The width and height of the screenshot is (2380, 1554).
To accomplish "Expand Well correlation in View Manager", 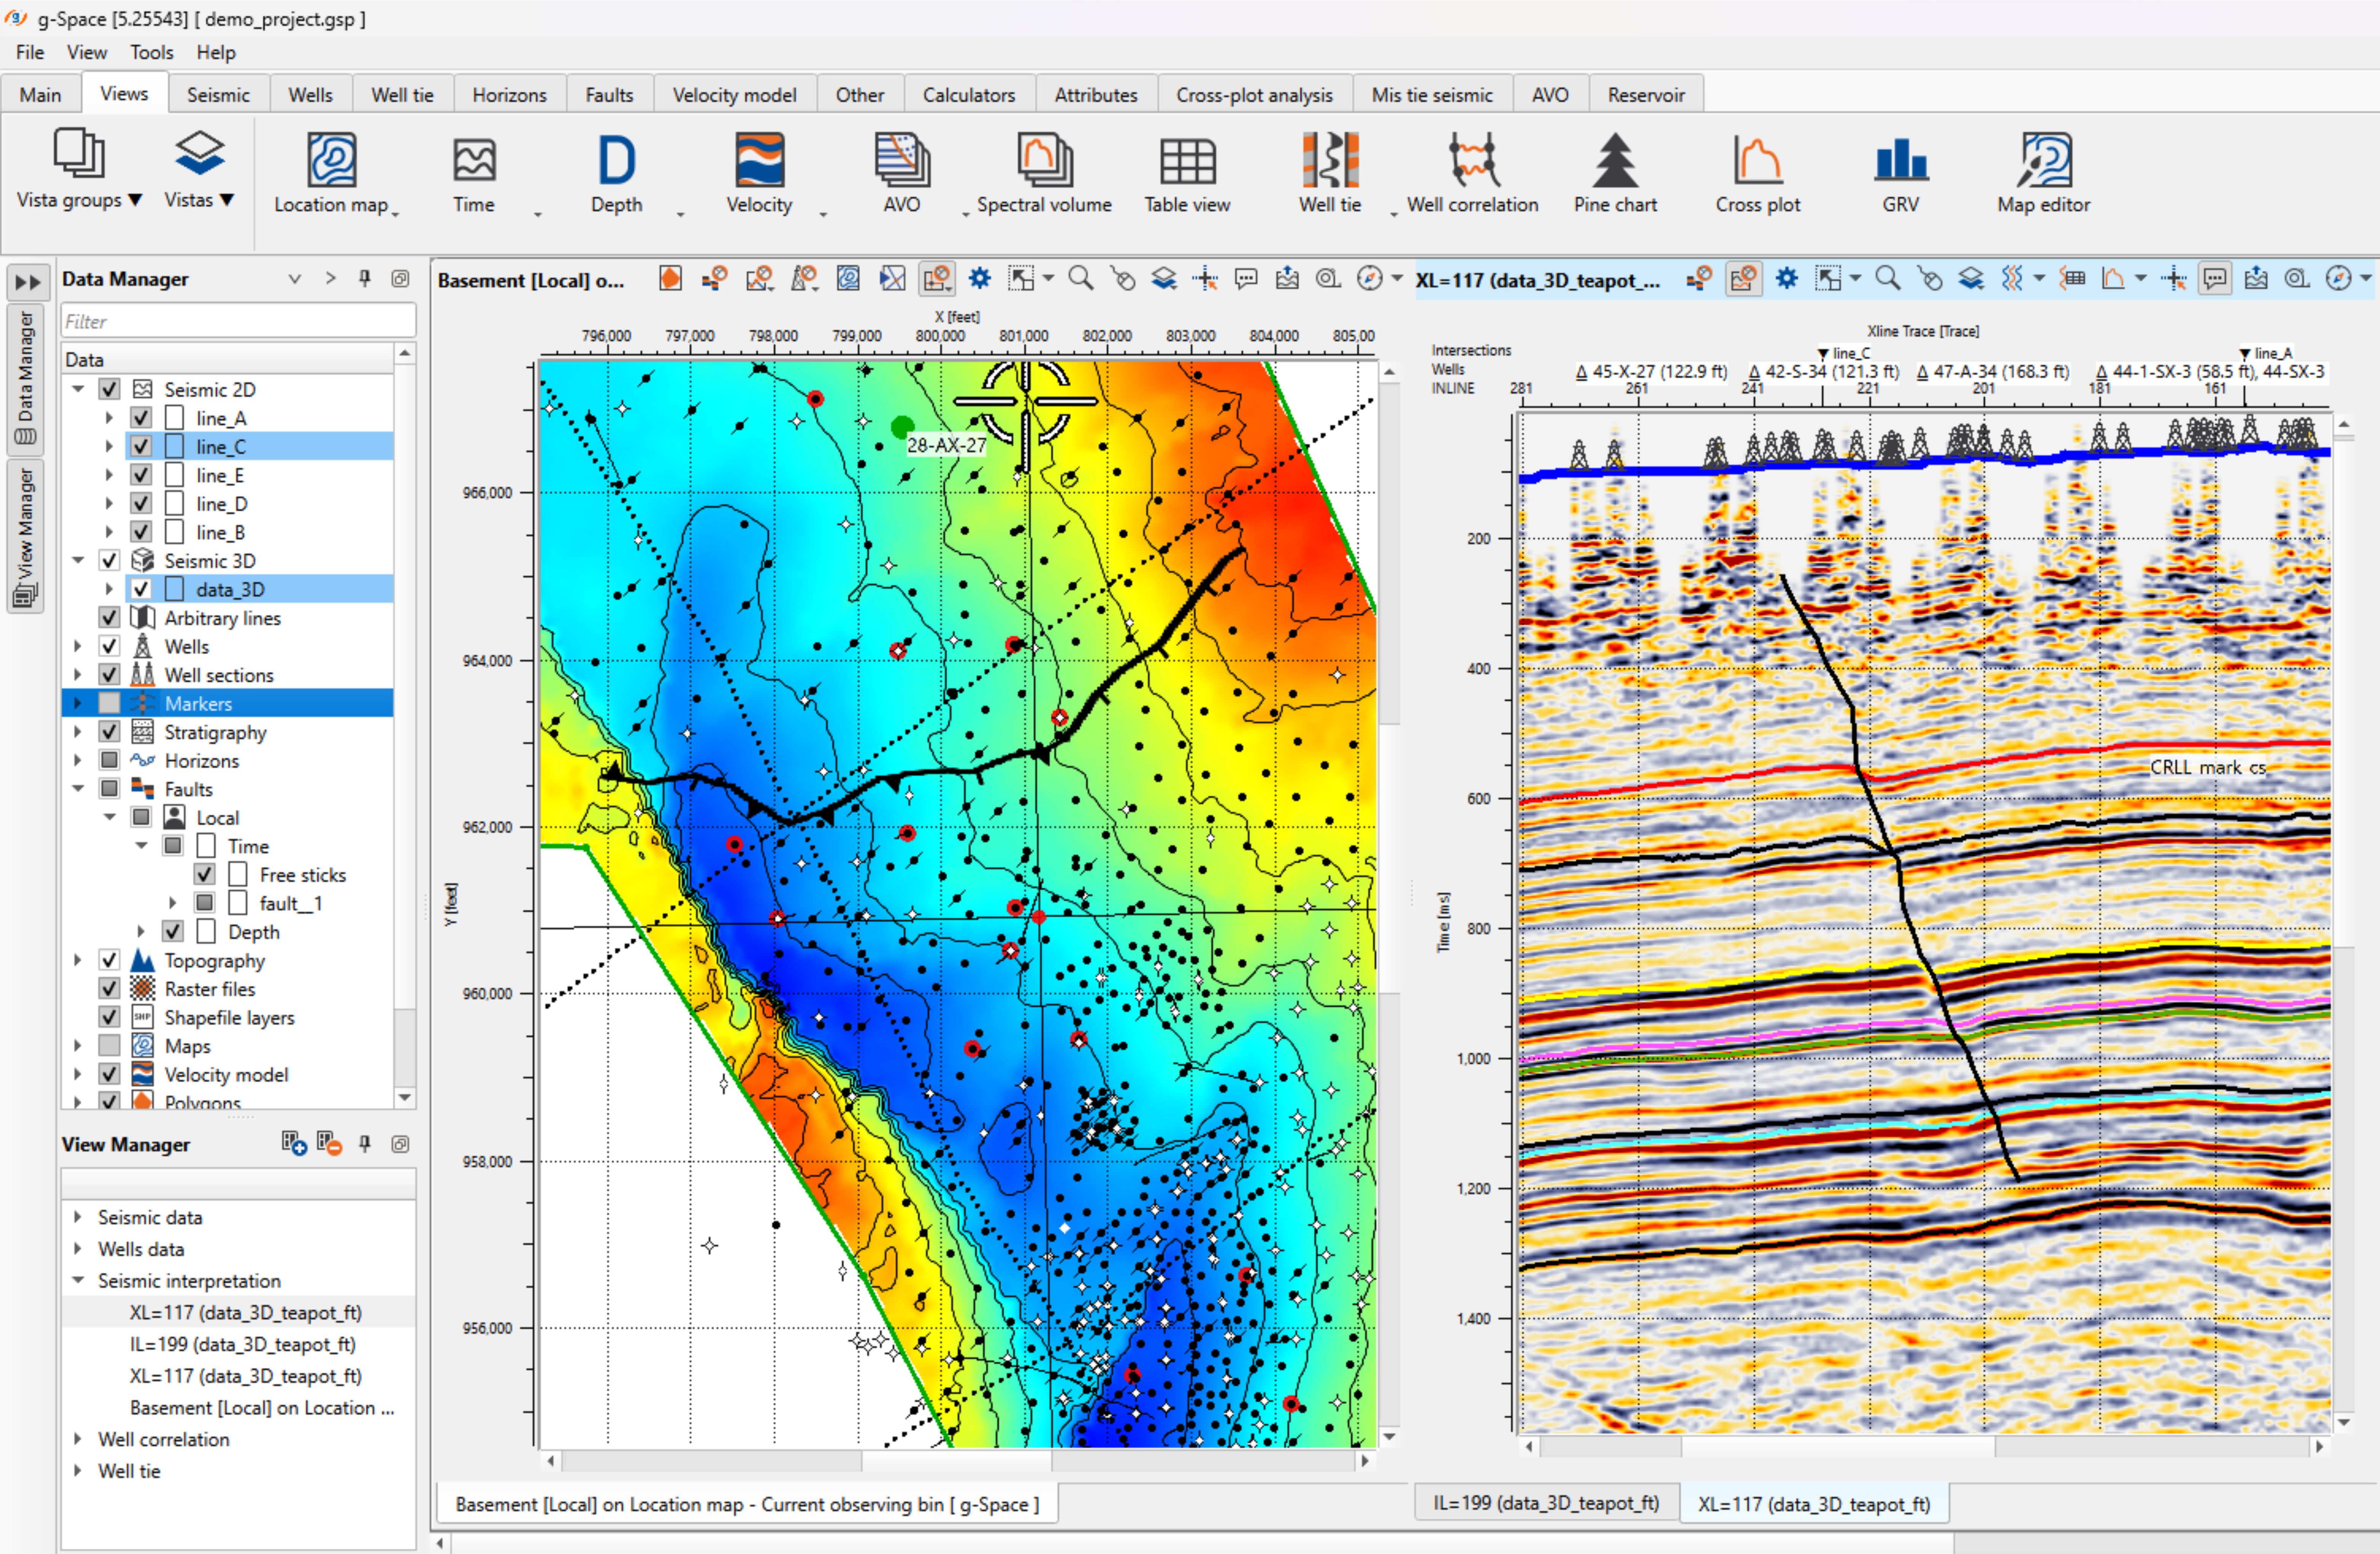I will 78,1439.
